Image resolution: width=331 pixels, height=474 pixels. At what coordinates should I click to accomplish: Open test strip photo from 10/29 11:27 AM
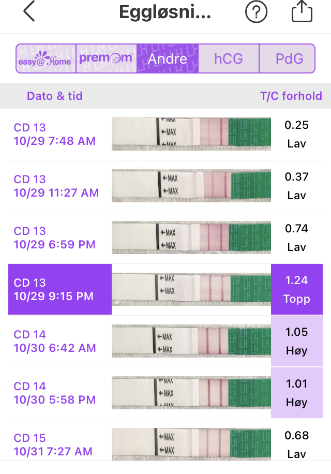pos(191,186)
